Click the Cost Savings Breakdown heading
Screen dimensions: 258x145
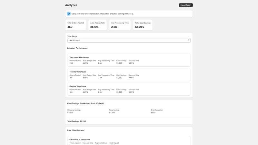tap(85, 103)
